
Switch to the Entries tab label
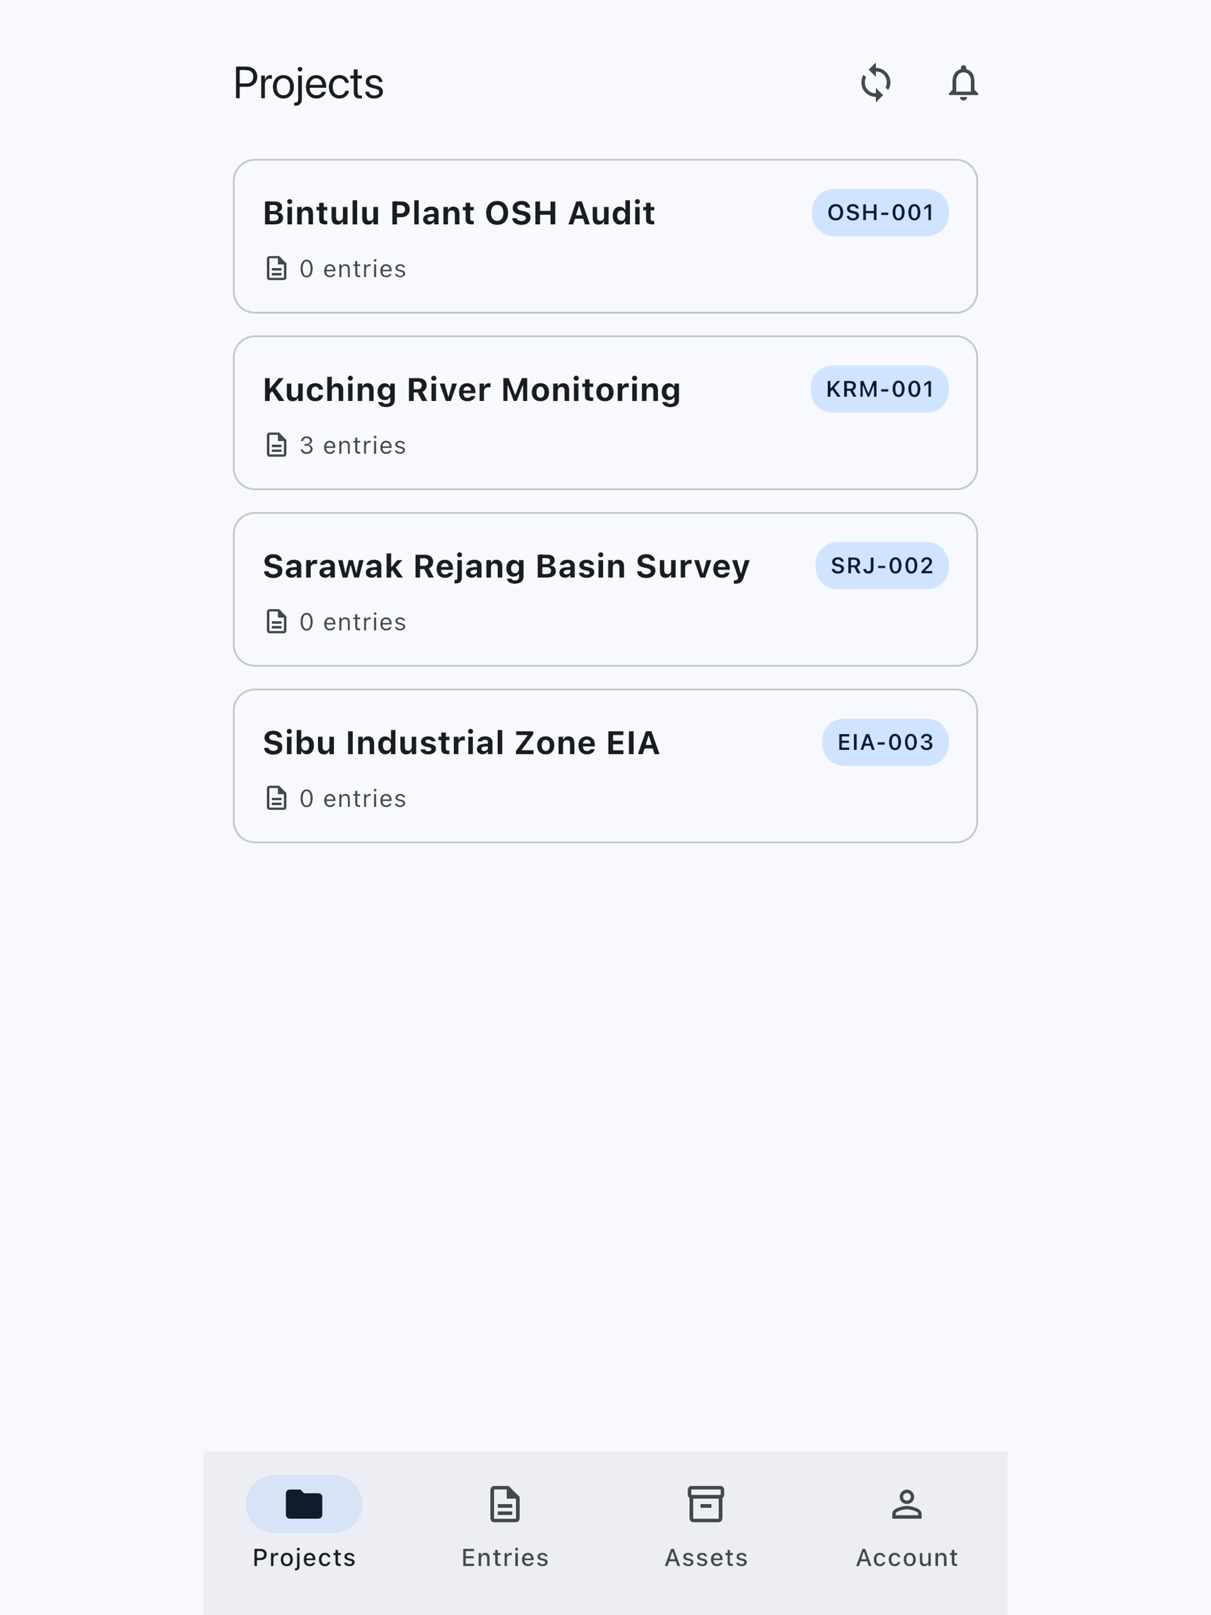(x=505, y=1557)
